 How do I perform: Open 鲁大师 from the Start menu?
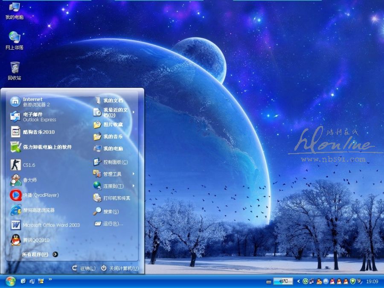pos(29,180)
